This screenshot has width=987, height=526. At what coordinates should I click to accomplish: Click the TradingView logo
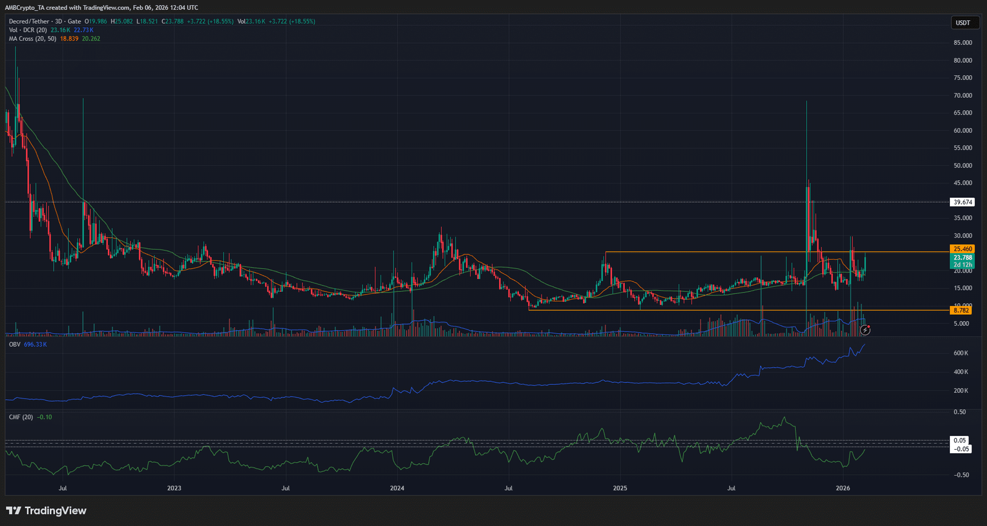click(x=46, y=511)
